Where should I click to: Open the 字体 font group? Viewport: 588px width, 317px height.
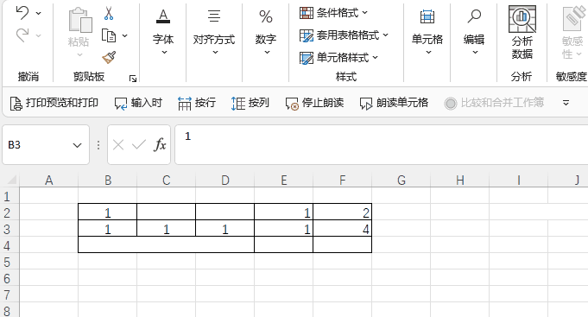click(x=163, y=32)
